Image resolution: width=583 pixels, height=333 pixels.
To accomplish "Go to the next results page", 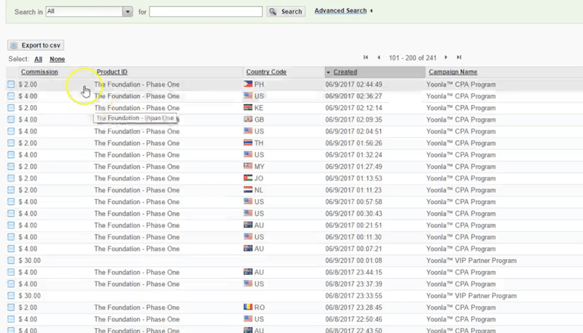I will [446, 58].
